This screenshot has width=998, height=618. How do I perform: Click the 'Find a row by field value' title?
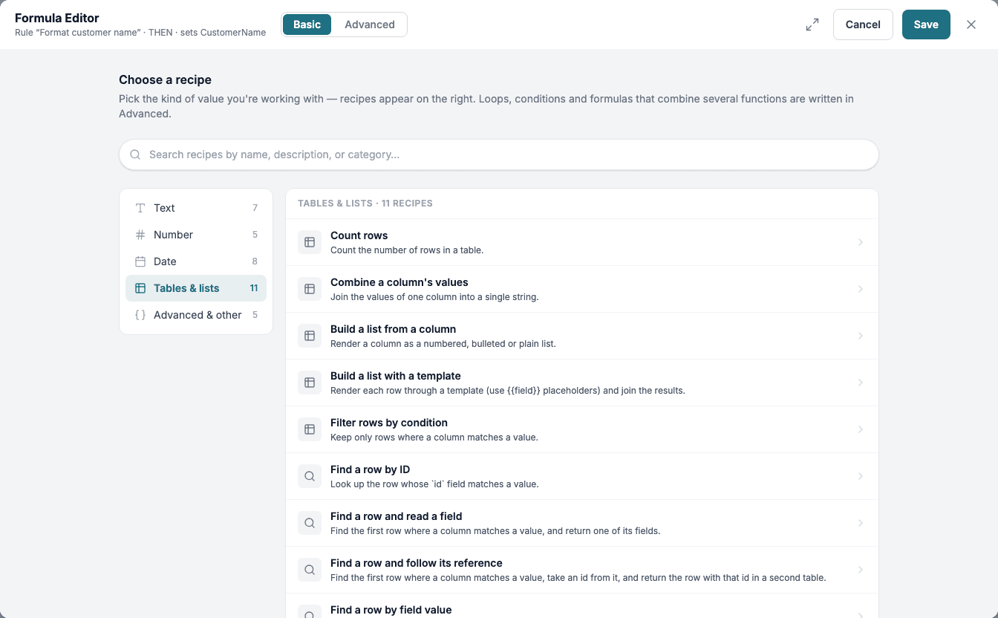coord(391,610)
